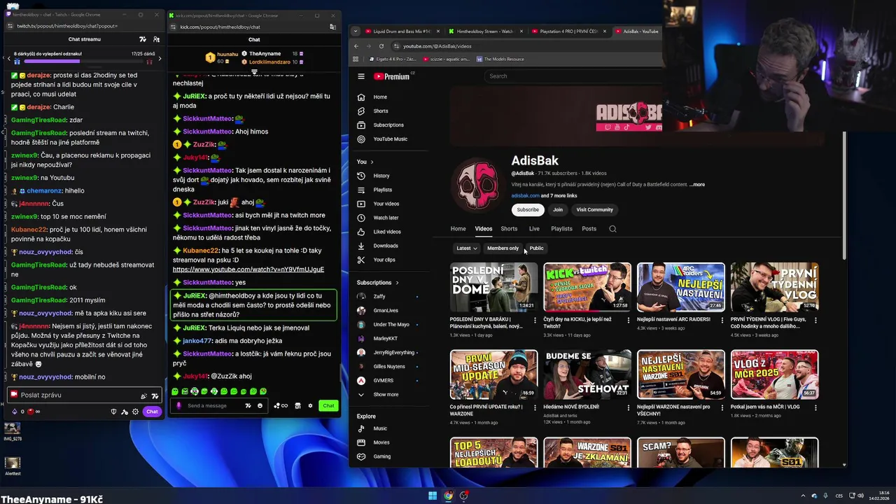
Task: Expand the Subscriptions section chevron
Action: click(x=397, y=283)
